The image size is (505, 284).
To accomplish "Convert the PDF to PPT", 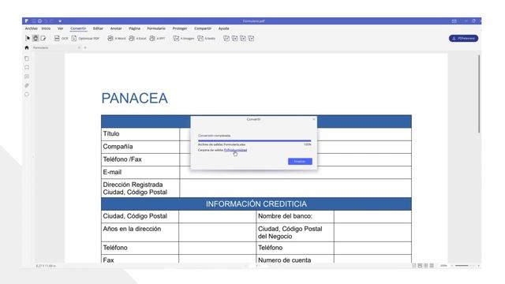I will click(158, 39).
